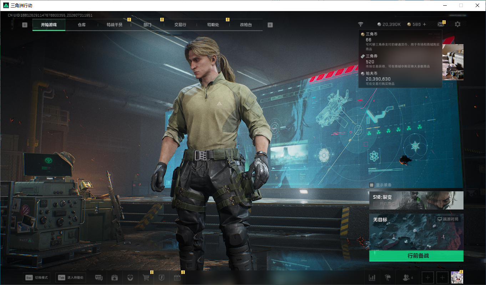This screenshot has width=486, height=285.
Task: Switch to the 开始游戏 tab
Action: click(49, 25)
